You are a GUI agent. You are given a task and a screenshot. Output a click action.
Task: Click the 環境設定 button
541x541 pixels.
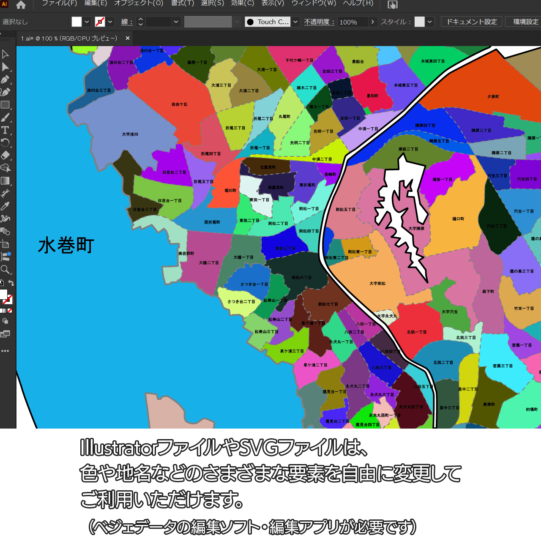525,22
